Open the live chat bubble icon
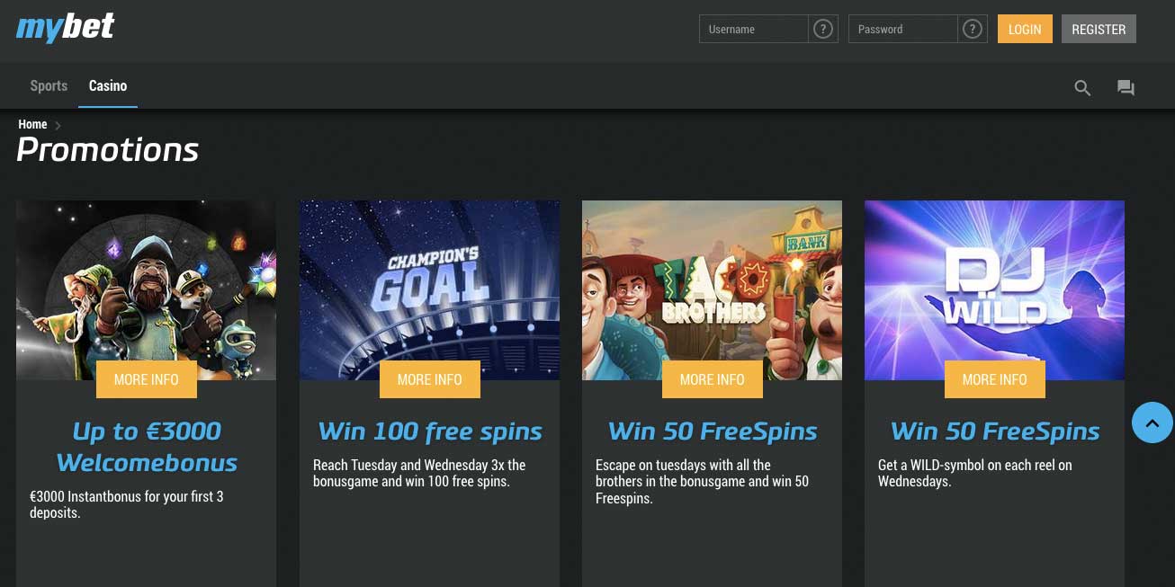This screenshot has height=587, width=1175. click(x=1126, y=87)
